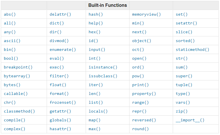
Task: Click the range() link
Action: [x=140, y=103]
